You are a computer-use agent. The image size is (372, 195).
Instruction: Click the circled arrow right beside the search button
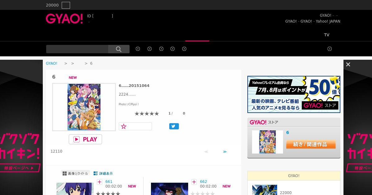138,49
